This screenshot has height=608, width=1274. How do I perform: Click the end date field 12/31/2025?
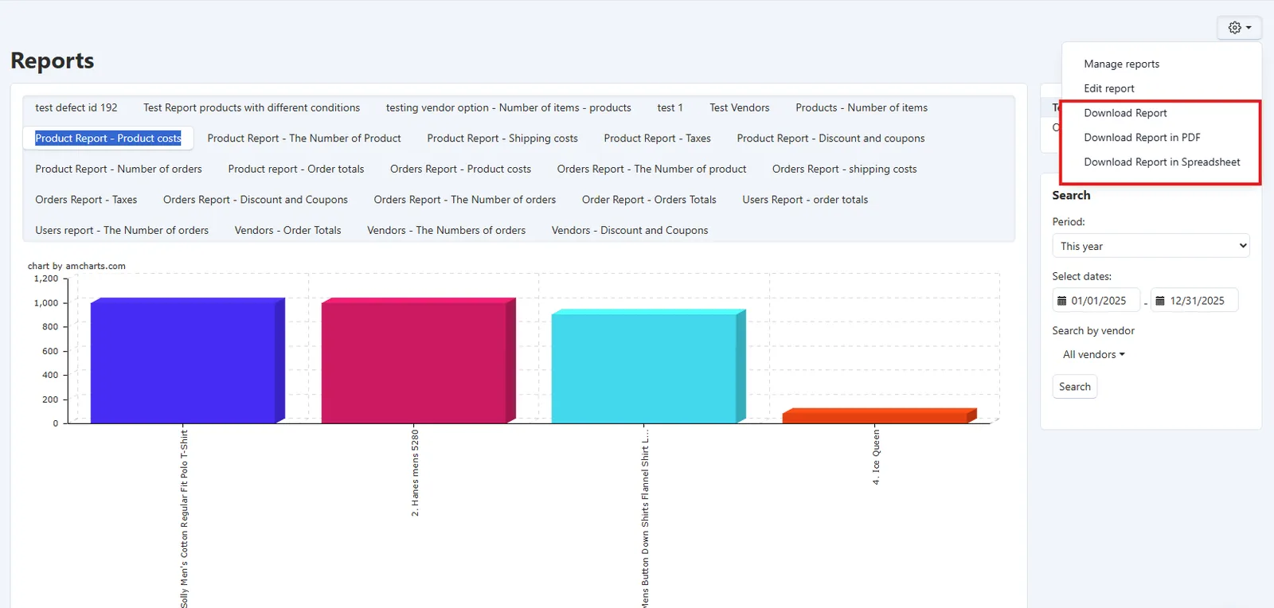point(1195,301)
